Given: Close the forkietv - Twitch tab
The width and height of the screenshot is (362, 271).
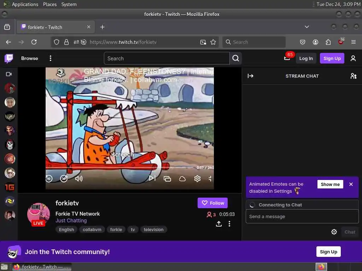Looking at the screenshot, I should point(89,27).
